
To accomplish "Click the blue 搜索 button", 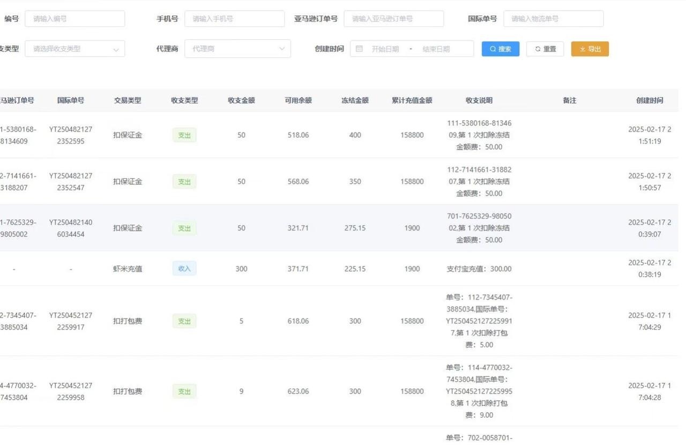I will click(501, 49).
